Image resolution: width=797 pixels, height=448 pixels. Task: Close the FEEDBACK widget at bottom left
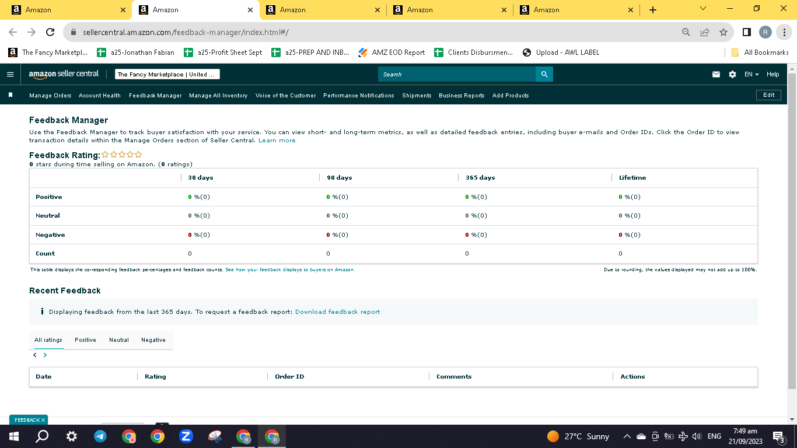point(43,420)
